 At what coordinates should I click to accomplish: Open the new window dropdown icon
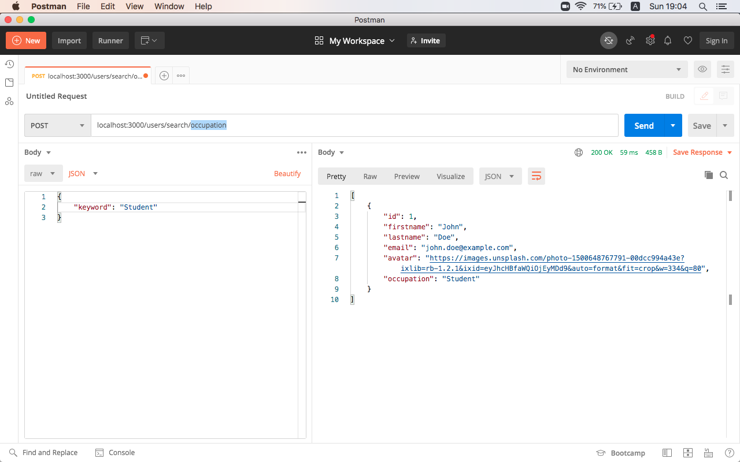pyautogui.click(x=150, y=40)
